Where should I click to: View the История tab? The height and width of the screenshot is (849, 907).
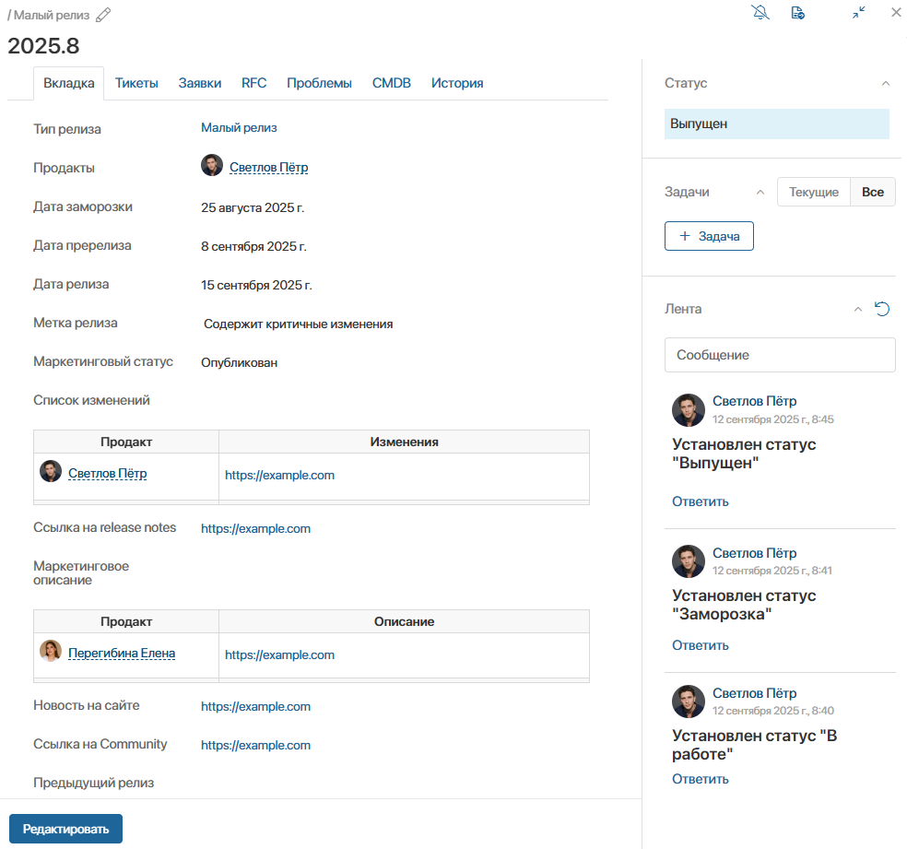coord(457,83)
